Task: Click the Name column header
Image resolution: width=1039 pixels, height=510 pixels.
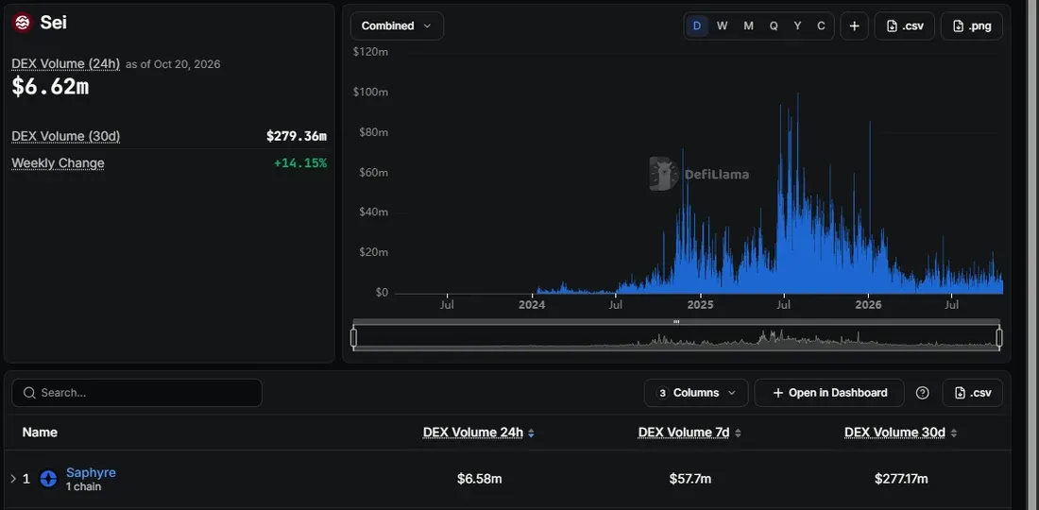Action: tap(40, 433)
